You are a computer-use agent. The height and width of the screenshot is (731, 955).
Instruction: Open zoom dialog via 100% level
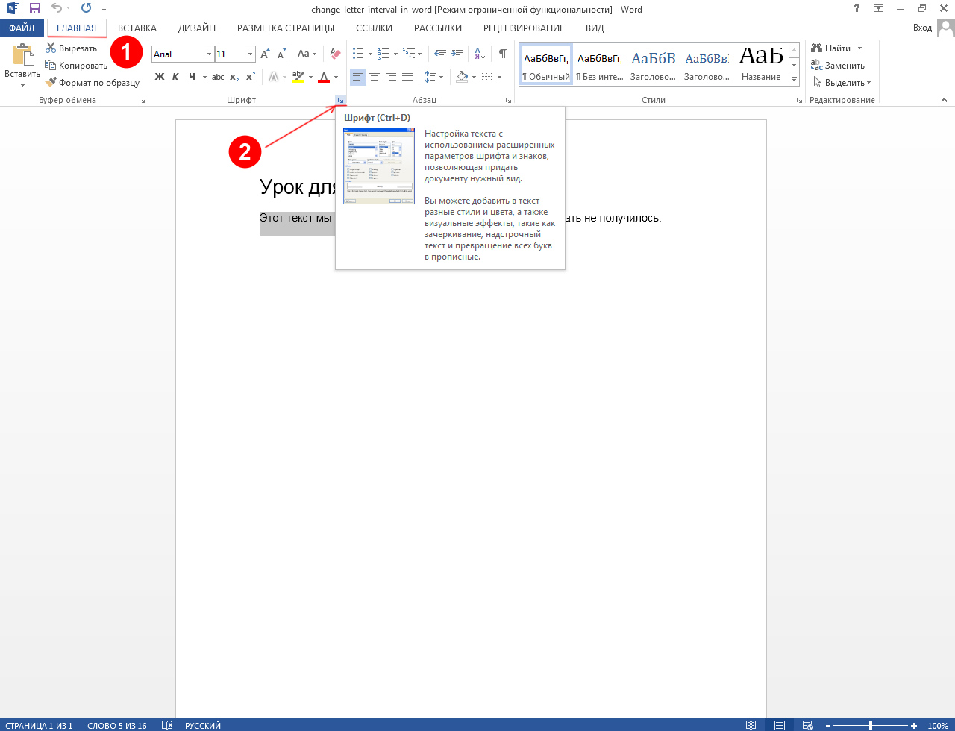938,726
